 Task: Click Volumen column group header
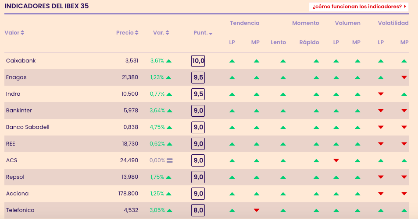(348, 23)
